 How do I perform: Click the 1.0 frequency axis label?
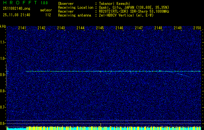(x=3, y=58)
